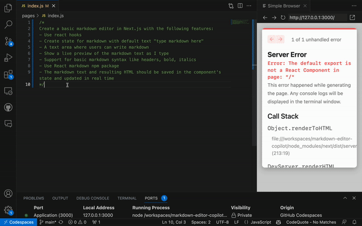Open page in external browser
Viewport: 362px width, 226px height.
click(352, 17)
